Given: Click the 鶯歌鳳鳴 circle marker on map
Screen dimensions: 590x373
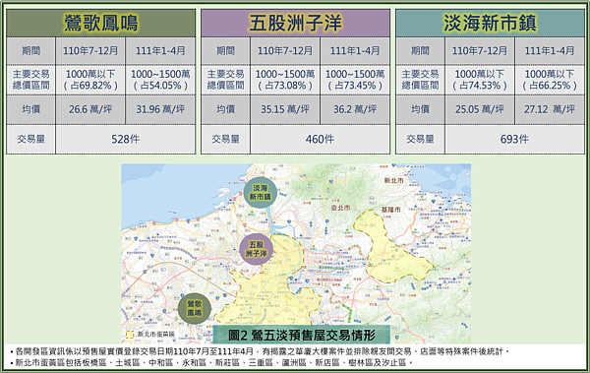Looking at the screenshot, I should (194, 309).
